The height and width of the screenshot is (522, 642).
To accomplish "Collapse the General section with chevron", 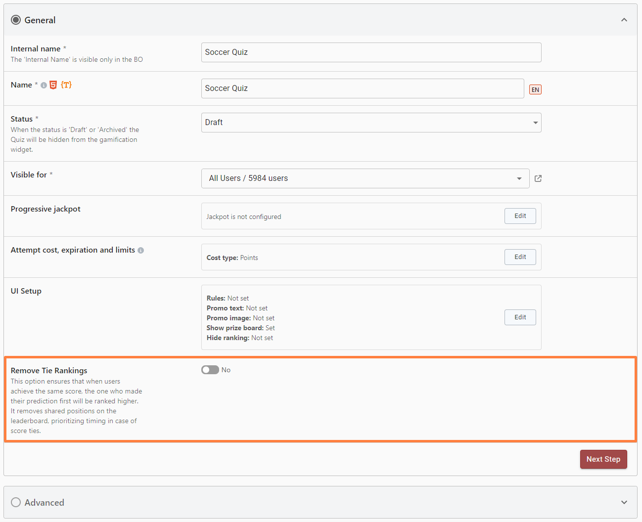I will tap(624, 20).
